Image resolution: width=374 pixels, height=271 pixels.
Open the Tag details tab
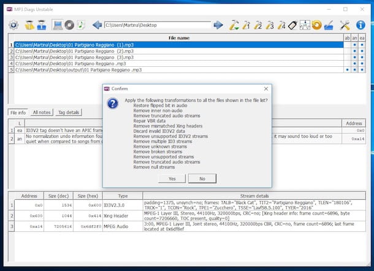pos(69,112)
